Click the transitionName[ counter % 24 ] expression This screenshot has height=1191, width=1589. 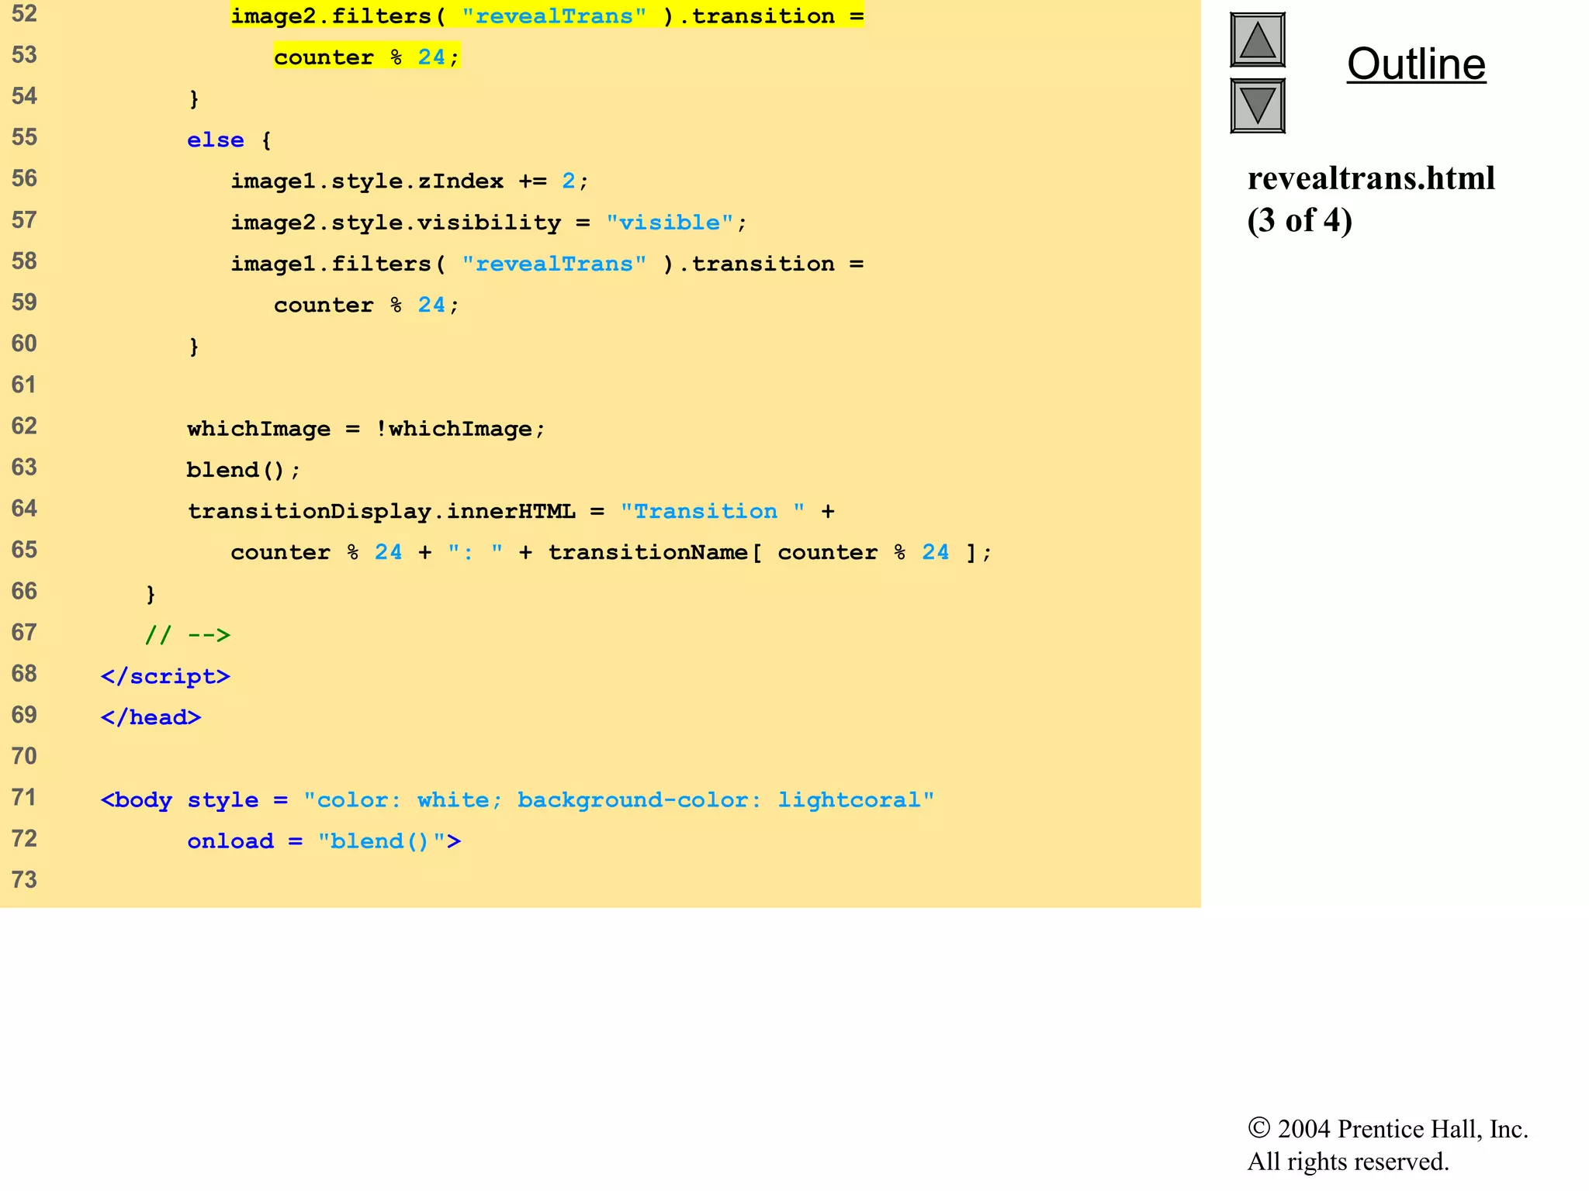[x=770, y=552]
